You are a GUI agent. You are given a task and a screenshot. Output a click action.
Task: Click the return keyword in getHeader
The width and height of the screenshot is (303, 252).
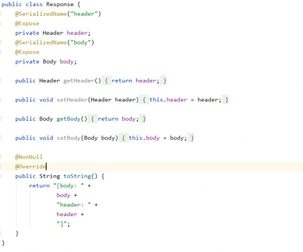122,81
